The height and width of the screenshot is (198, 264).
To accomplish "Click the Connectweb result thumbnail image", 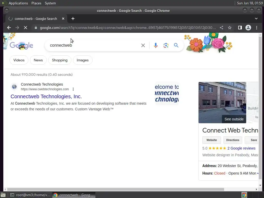I will coord(167,93).
